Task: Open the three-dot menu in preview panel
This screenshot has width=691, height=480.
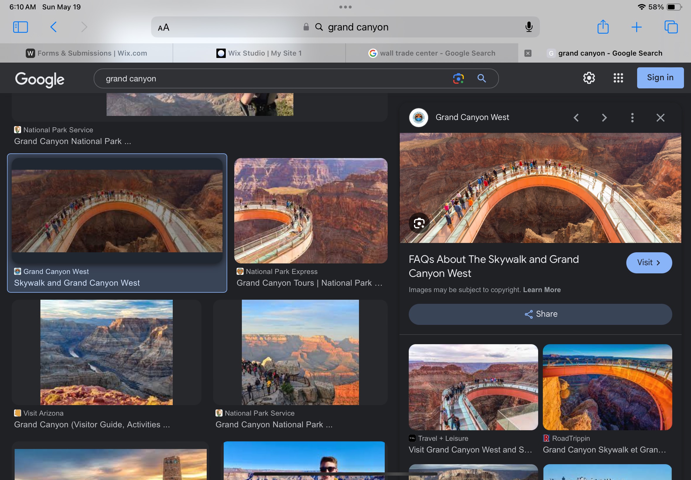Action: [632, 118]
